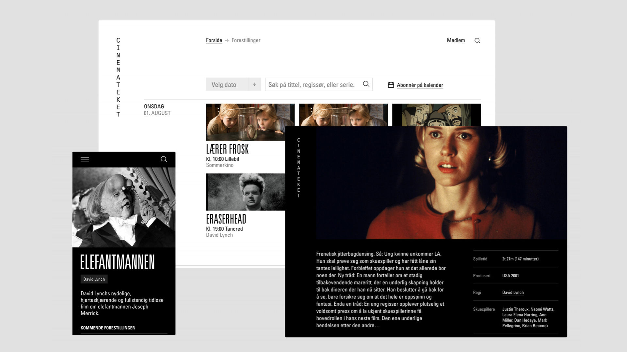Viewport: 627px width, 352px height.
Task: Click the vertical Cinemateket logo on white page
Action: click(118, 77)
